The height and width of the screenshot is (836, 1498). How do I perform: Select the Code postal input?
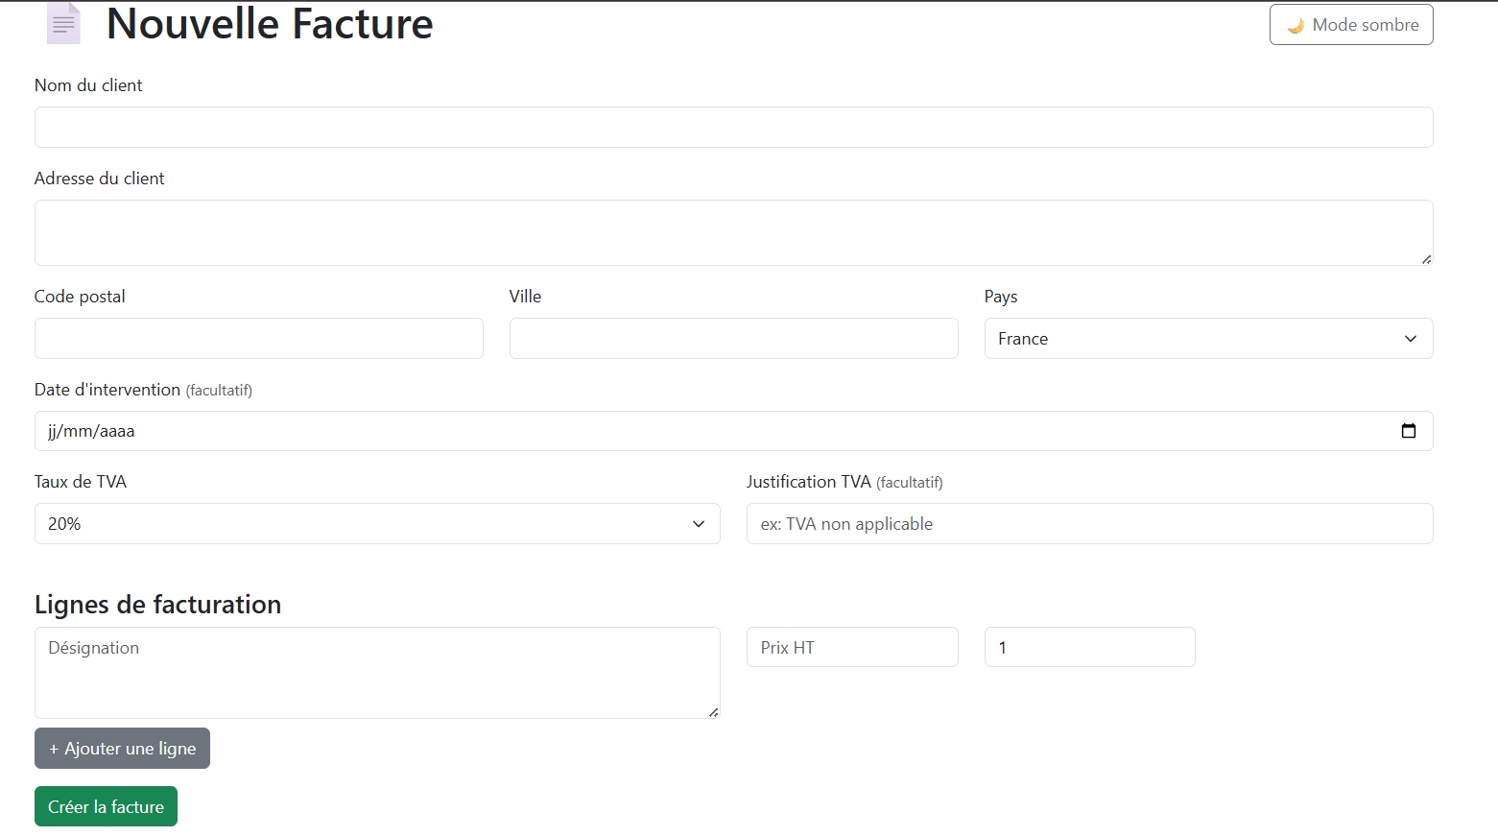pos(258,339)
